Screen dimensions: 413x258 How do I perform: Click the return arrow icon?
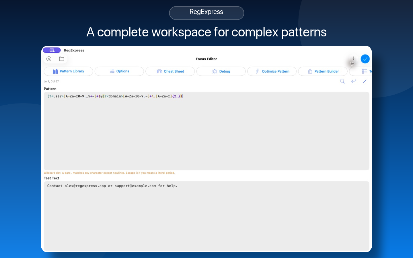[353, 81]
